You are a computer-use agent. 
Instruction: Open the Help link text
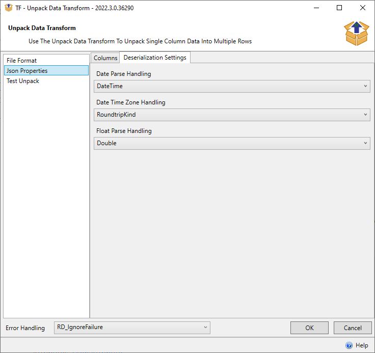click(x=362, y=345)
